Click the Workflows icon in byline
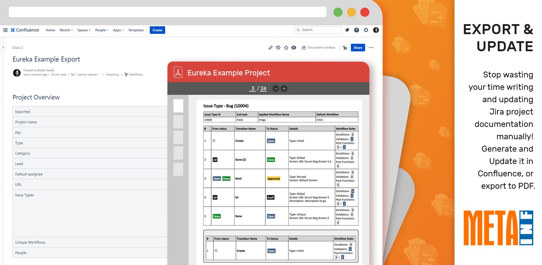The image size is (542, 265). pos(126,74)
